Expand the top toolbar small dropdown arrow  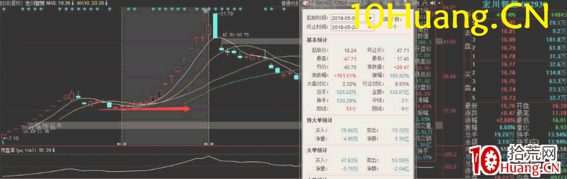(x=440, y=3)
